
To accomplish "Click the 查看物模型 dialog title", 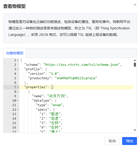I will [x=14, y=6].
